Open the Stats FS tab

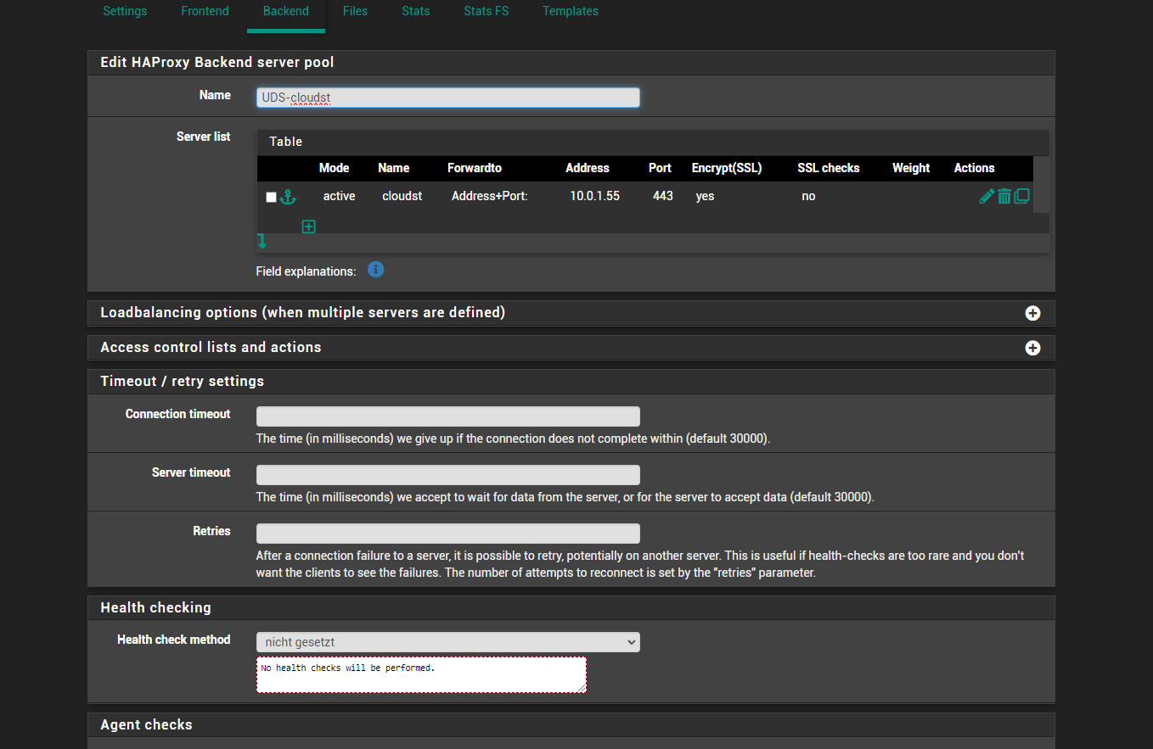[x=487, y=11]
